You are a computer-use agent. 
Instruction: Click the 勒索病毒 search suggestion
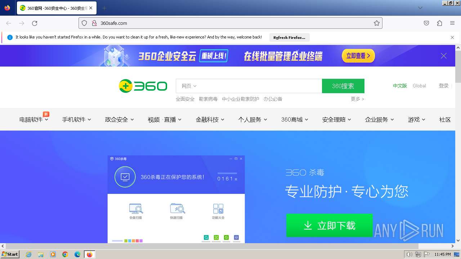[x=208, y=99]
